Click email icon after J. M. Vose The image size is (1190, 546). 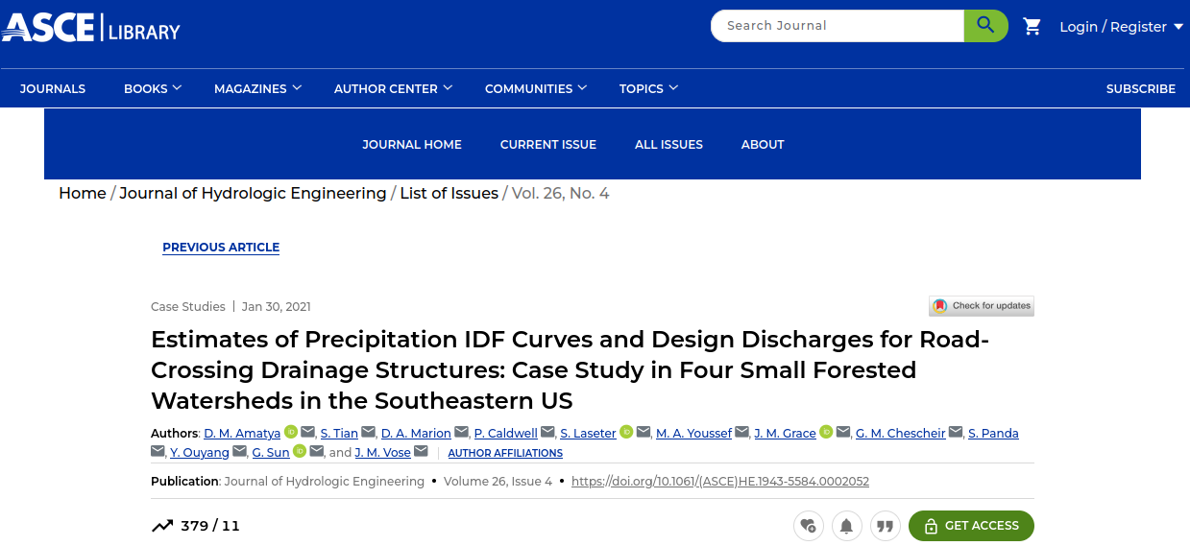click(421, 452)
